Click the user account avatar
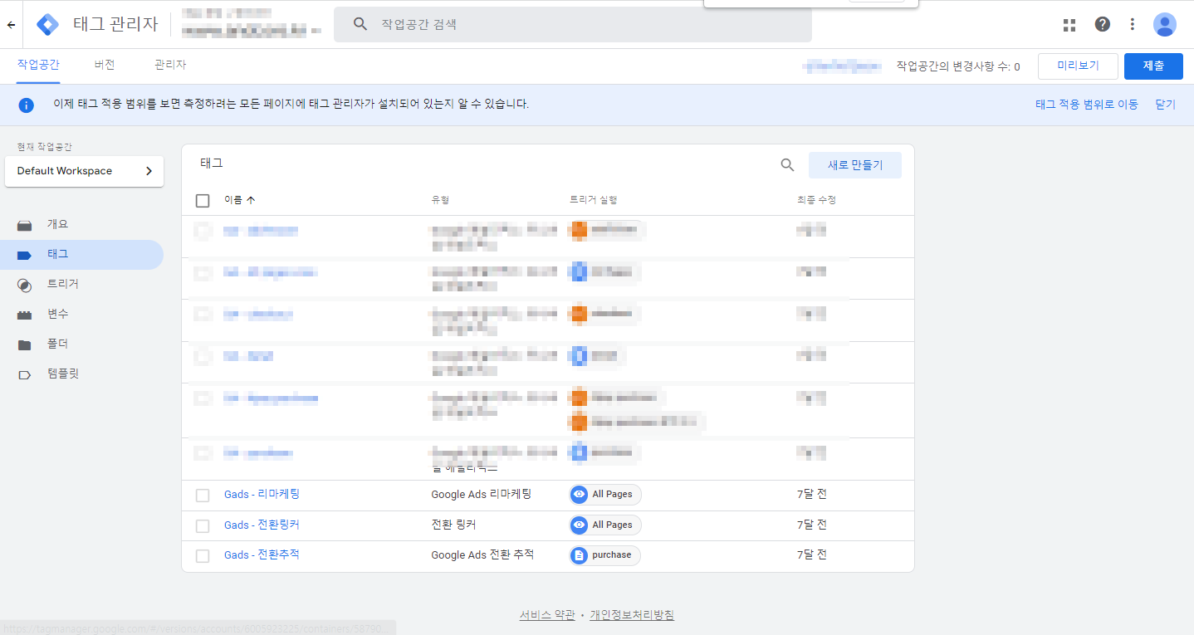The image size is (1194, 635). (x=1164, y=25)
